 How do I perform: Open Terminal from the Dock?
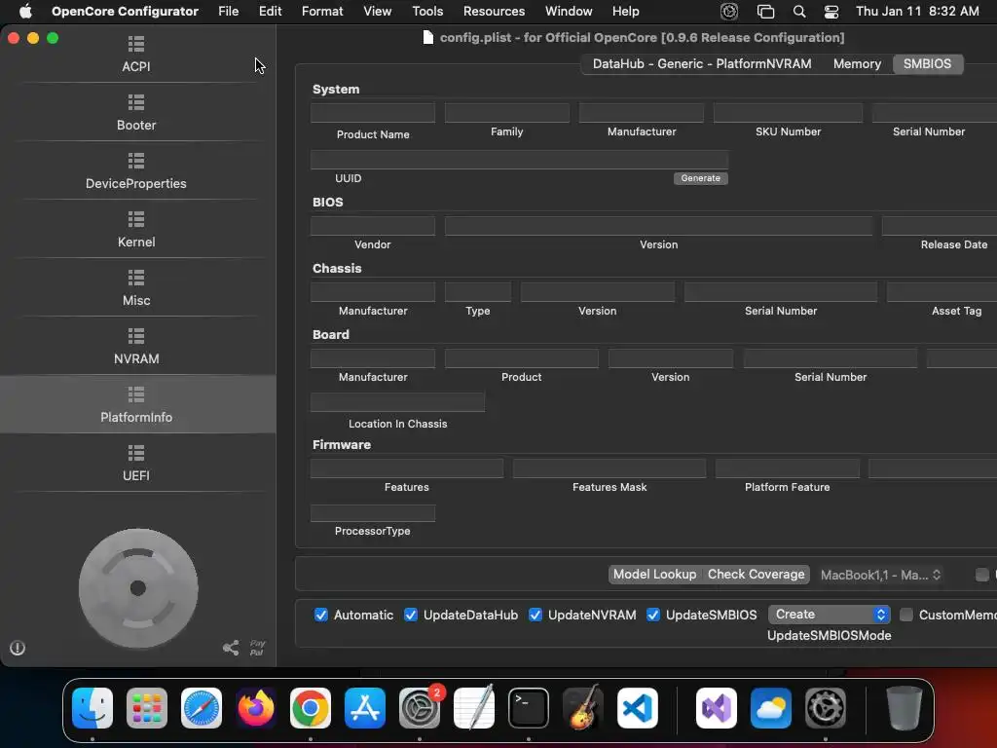529,707
